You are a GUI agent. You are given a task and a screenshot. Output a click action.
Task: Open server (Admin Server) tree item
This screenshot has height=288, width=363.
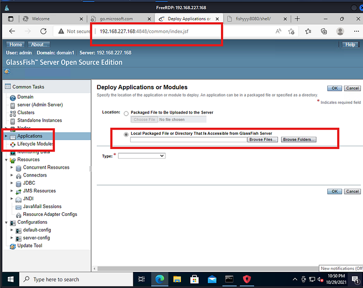pyautogui.click(x=40, y=105)
